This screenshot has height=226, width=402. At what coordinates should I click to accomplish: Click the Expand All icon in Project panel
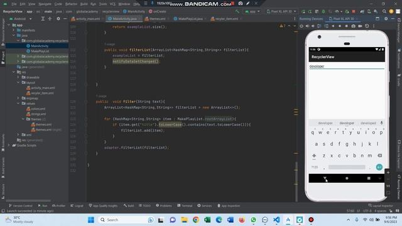tap(43, 19)
